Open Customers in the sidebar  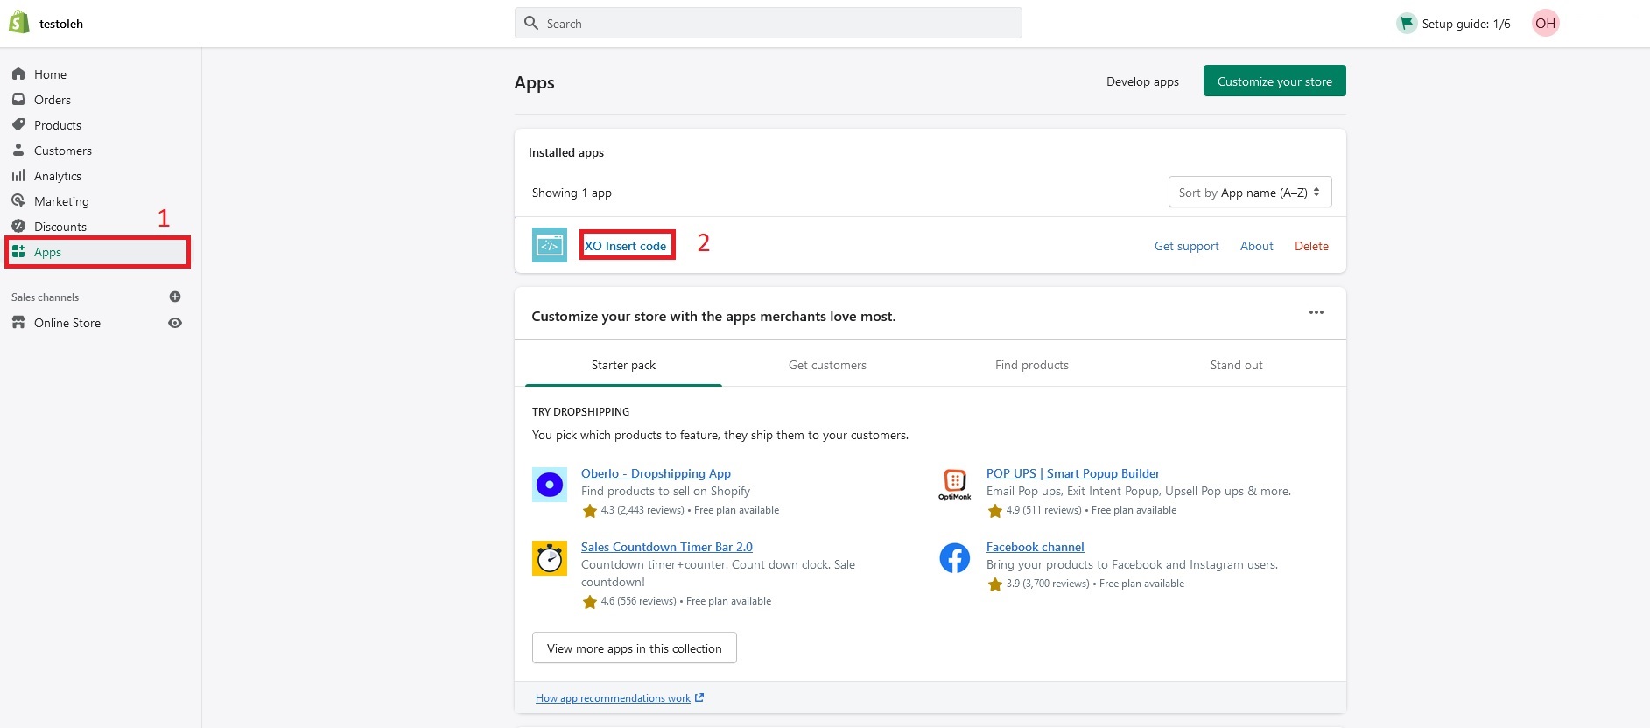coord(63,150)
